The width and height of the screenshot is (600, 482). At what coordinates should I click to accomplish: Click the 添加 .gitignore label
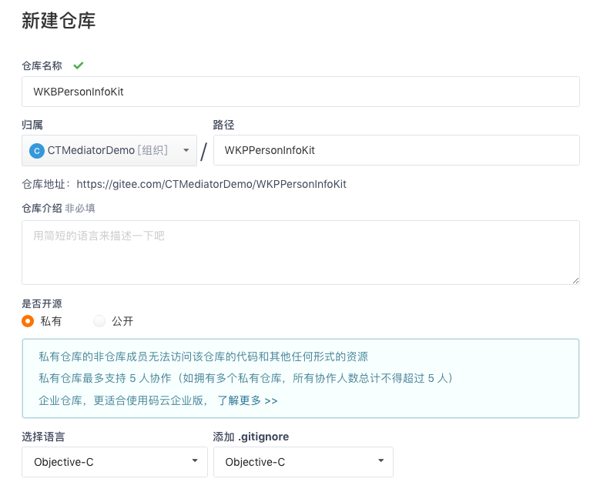pos(251,437)
